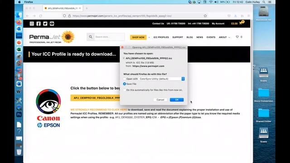Open Firefox library icon in toolbar
Screen dimensions: 290x163
tap(242, 16)
